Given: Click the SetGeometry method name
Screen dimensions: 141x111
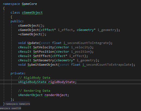Looking at the screenshot, I should [43, 60].
